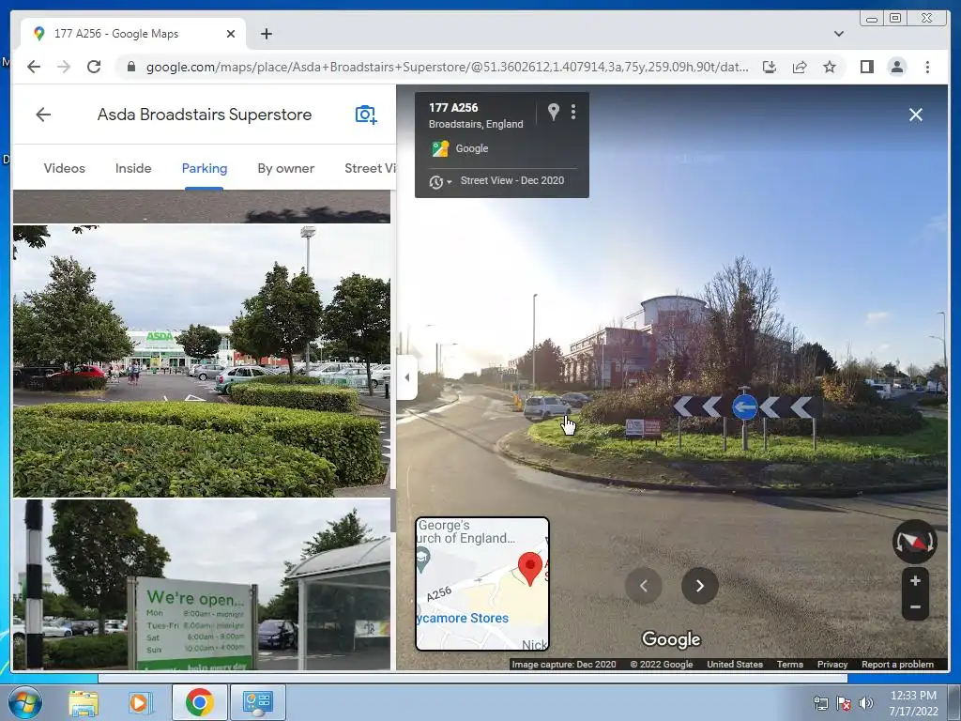Image resolution: width=961 pixels, height=721 pixels.
Task: Open the control panel taskbar icon
Action: [x=257, y=702]
